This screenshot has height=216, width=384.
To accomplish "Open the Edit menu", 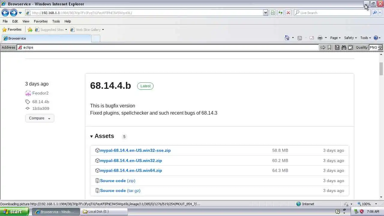I will [15, 21].
